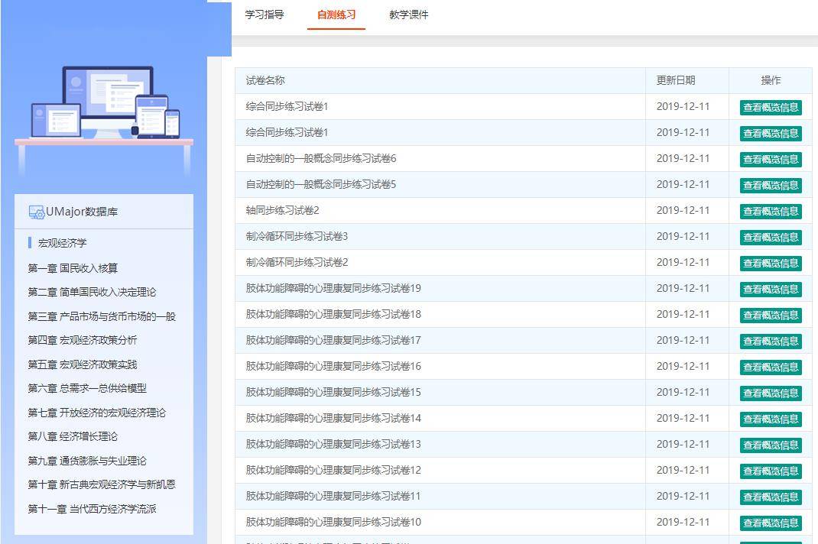Open 第六章 总需求—总供给模型 chapter
Screen dimensions: 818x544
pos(87,388)
